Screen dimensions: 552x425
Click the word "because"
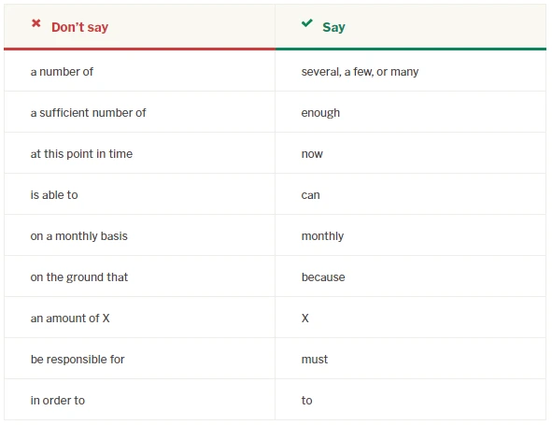click(323, 277)
